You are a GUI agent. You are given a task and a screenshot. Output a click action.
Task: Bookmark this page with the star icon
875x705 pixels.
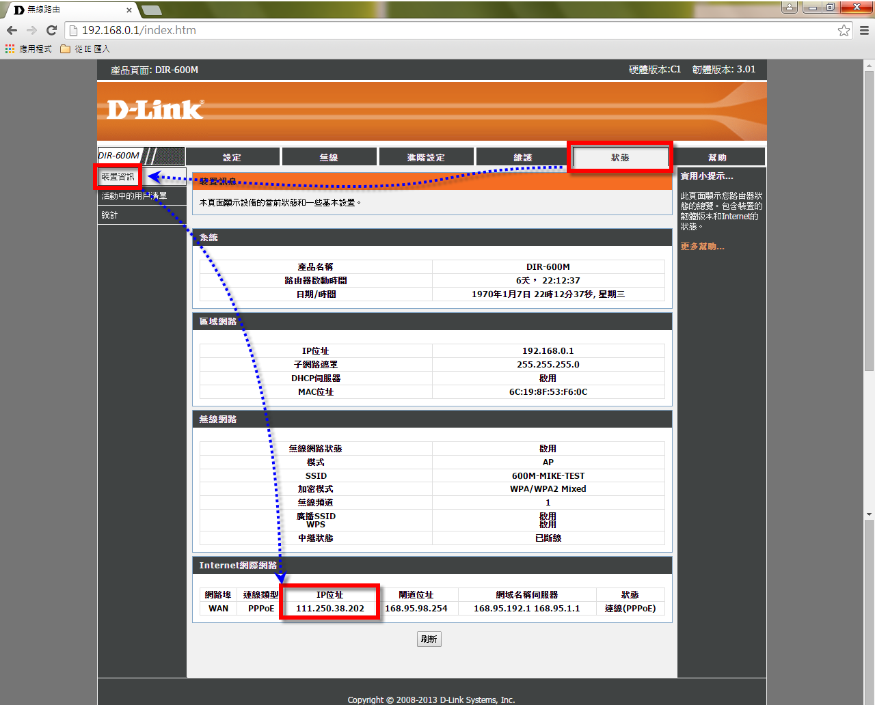pos(844,30)
